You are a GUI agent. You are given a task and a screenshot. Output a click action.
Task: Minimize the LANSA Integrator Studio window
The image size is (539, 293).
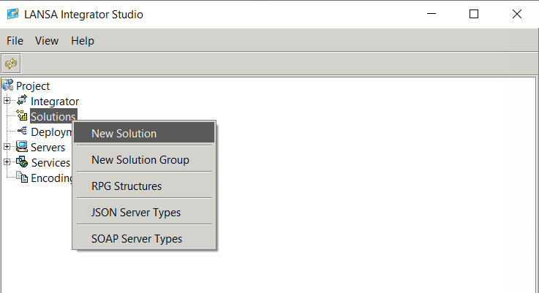pos(431,14)
